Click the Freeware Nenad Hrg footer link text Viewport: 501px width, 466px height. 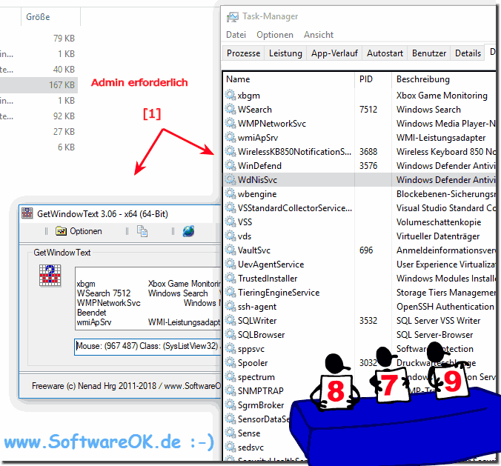pos(126,386)
